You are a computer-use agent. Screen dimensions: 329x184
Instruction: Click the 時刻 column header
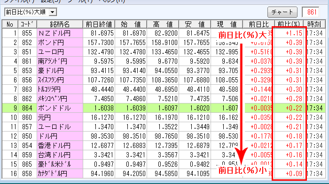coord(314,24)
